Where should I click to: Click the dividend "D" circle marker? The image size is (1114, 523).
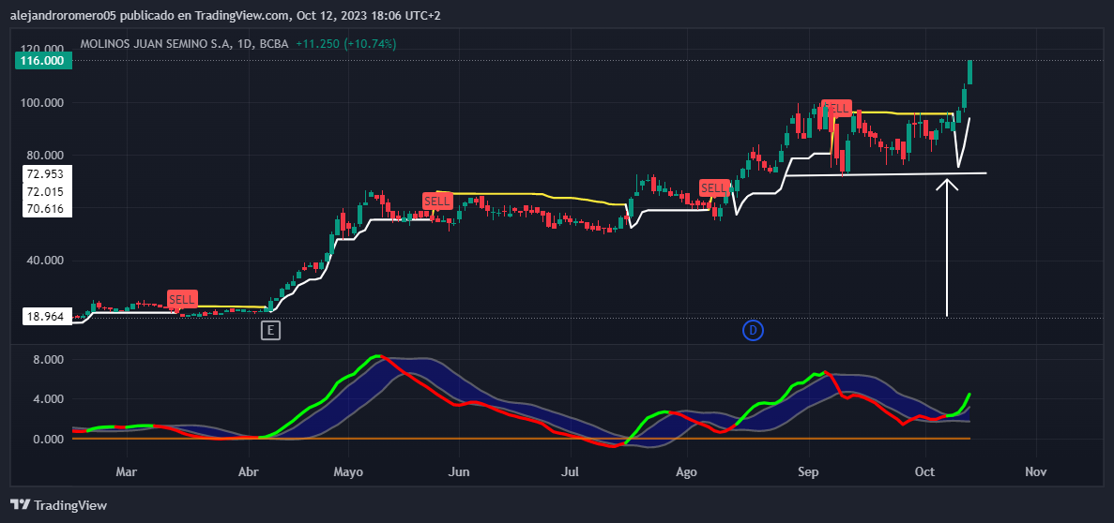(753, 330)
